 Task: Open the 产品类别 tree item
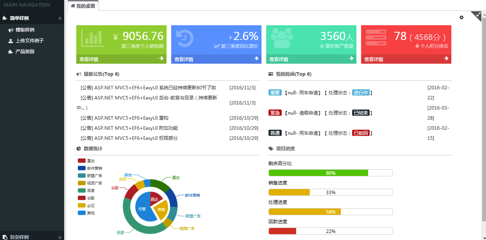click(25, 52)
